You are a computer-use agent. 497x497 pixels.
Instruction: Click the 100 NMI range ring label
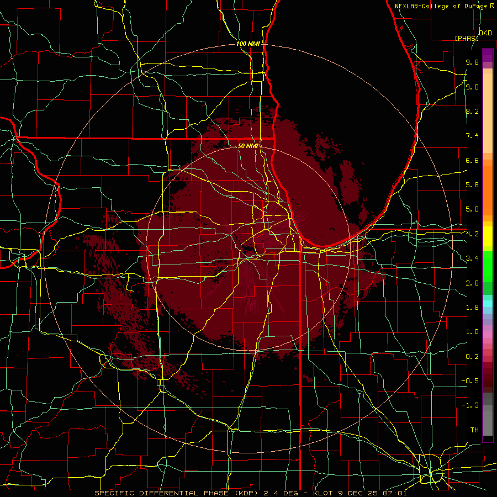click(248, 44)
